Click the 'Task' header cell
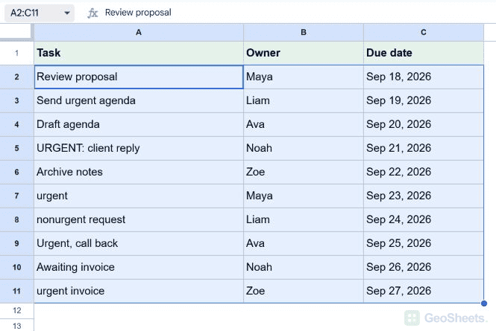 point(139,53)
